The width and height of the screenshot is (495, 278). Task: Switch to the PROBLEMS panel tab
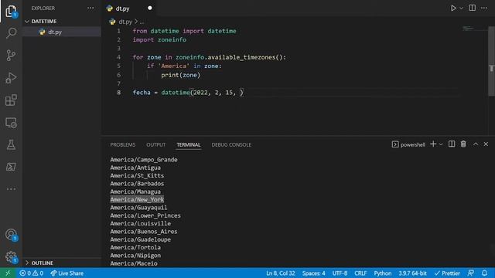point(123,144)
